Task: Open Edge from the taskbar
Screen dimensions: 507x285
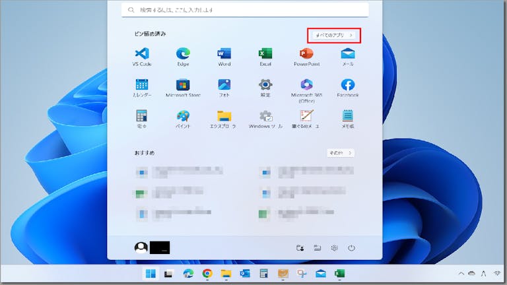Action: tap(188, 274)
